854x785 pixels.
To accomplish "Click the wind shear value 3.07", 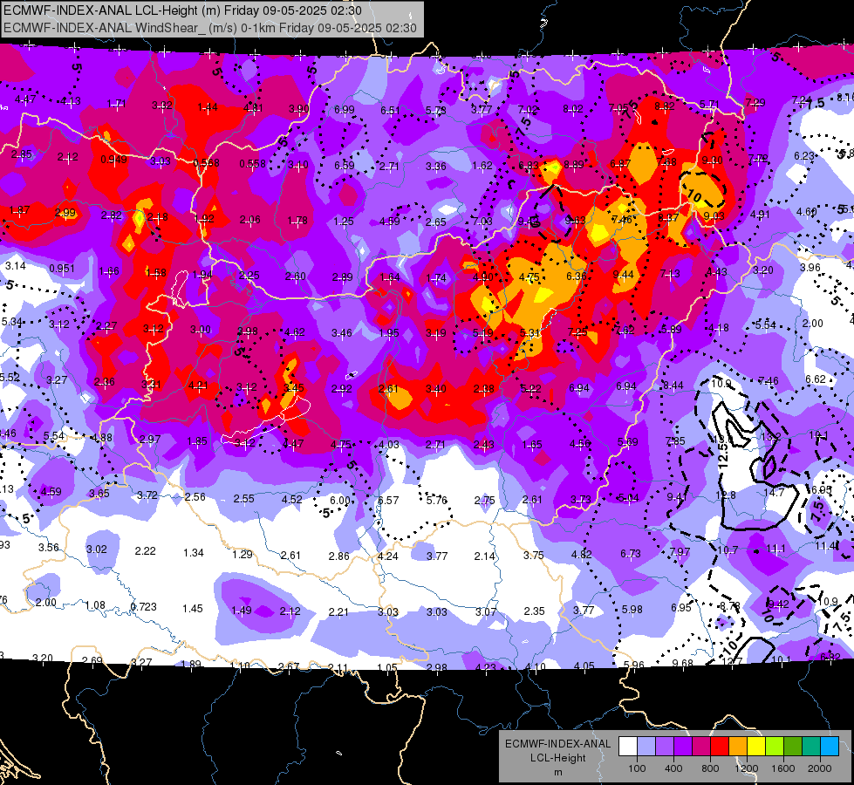I will click(x=486, y=611).
